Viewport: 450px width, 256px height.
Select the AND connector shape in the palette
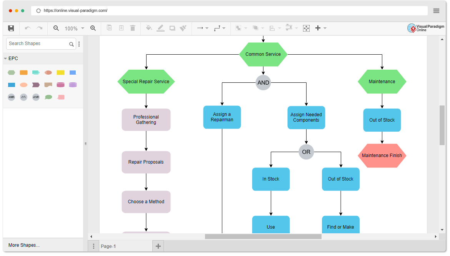11,97
